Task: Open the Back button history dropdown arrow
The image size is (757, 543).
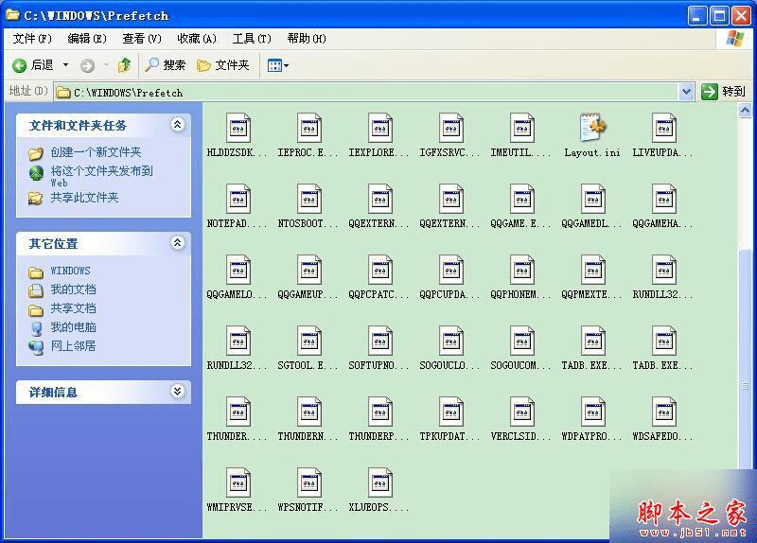Action: [65, 65]
